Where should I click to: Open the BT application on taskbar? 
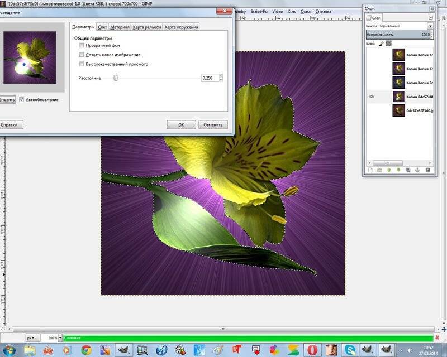pyautogui.click(x=236, y=350)
